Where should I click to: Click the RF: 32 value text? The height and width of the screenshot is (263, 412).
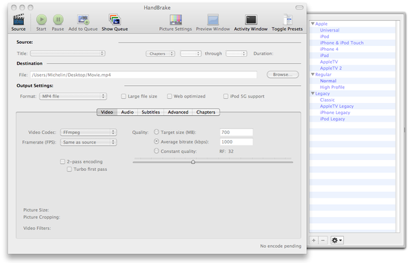click(227, 151)
